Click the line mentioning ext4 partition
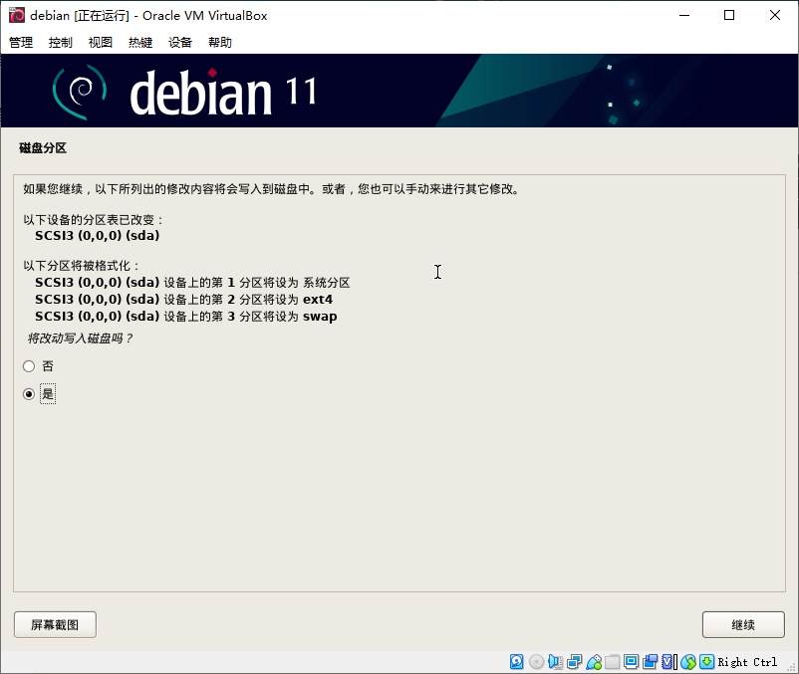This screenshot has width=799, height=674. [x=184, y=300]
